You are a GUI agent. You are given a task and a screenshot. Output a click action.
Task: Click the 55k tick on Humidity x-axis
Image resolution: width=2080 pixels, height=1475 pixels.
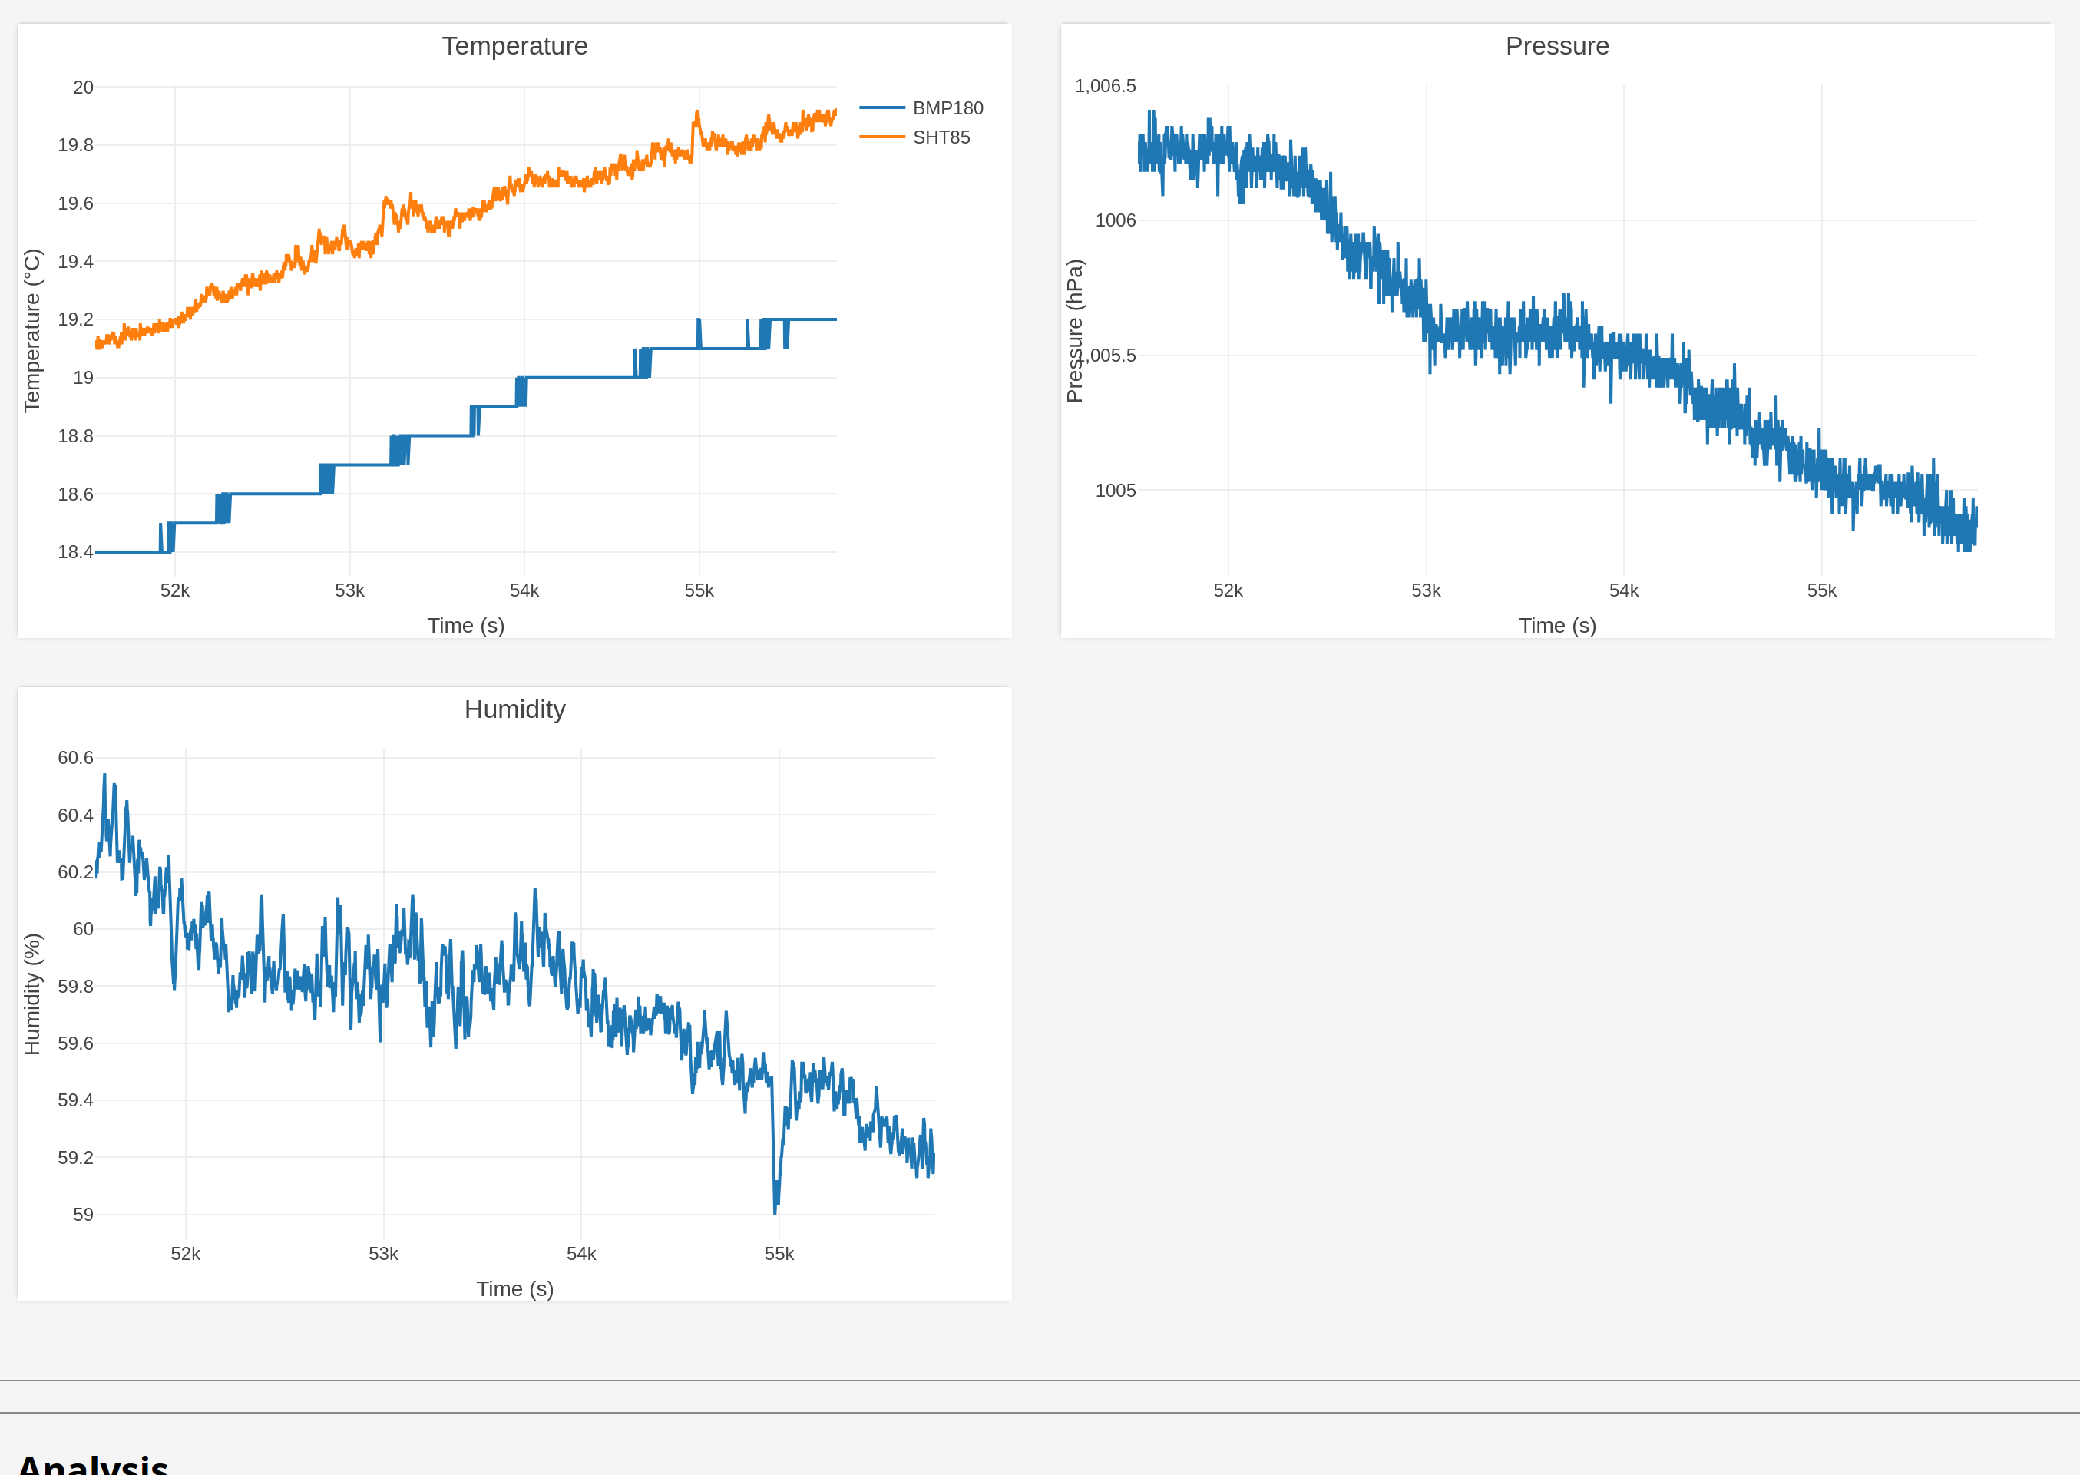(779, 1253)
